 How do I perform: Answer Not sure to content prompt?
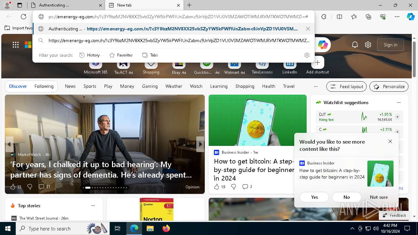pyautogui.click(x=379, y=197)
